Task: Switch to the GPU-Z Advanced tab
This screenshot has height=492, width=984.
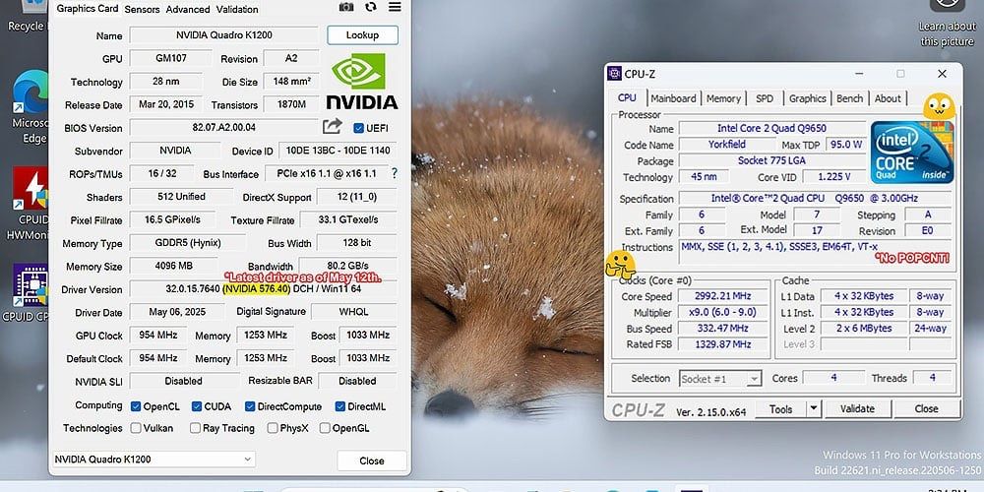Action: click(x=188, y=10)
